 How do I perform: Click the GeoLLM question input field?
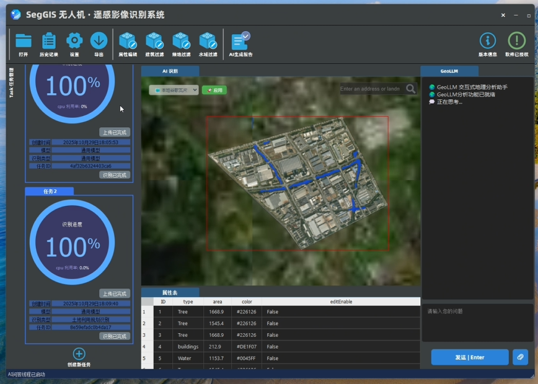tap(478, 323)
